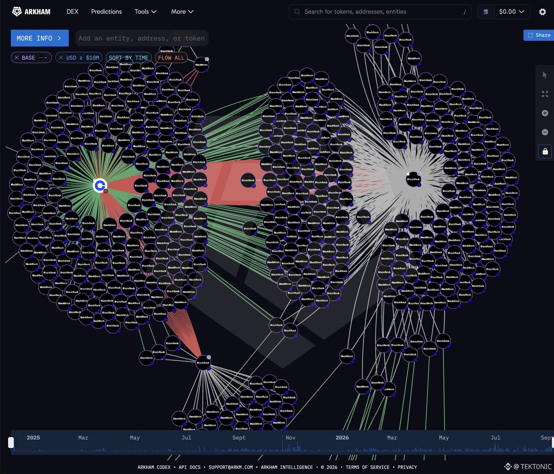Expand the Tools dropdown menu
The width and height of the screenshot is (554, 474).
tap(145, 12)
